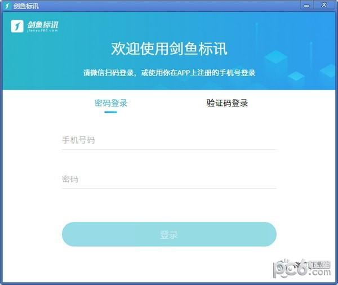This screenshot has height=285, width=338.
Task: Minimize the 剑鱼标讯 window
Action: click(x=306, y=6)
